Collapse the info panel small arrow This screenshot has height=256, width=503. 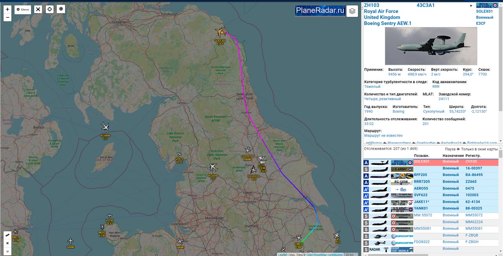click(471, 6)
